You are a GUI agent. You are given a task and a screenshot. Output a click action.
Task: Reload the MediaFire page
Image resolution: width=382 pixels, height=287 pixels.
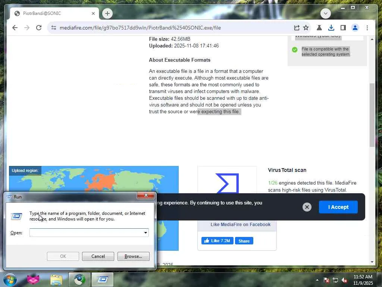39,28
